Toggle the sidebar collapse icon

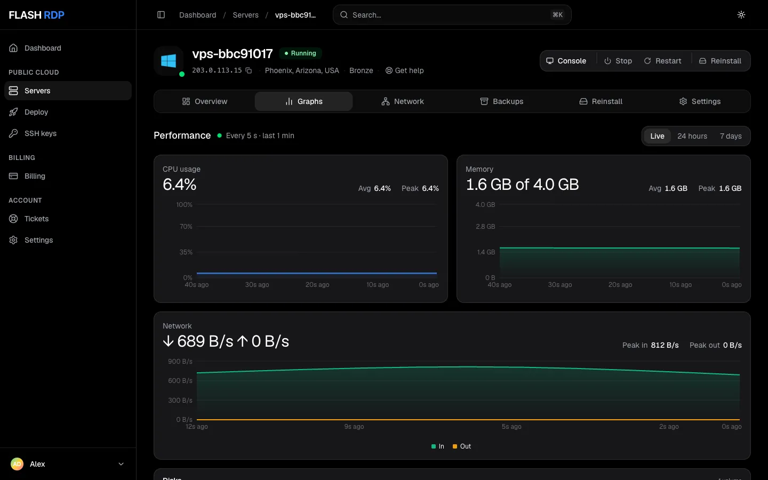[161, 15]
